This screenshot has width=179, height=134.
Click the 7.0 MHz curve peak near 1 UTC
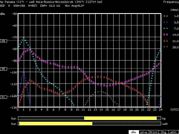coord(23,38)
